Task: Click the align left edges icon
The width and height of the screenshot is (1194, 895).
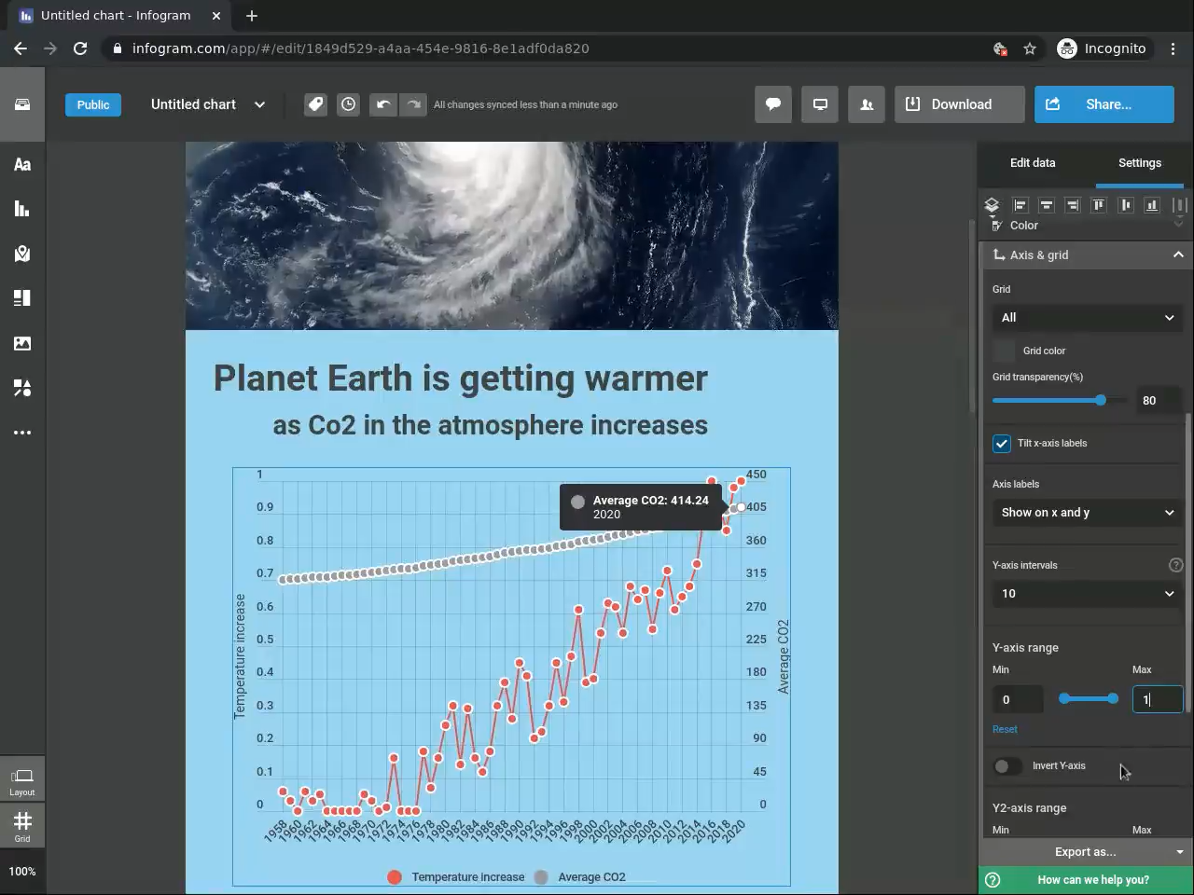Action: click(1020, 205)
